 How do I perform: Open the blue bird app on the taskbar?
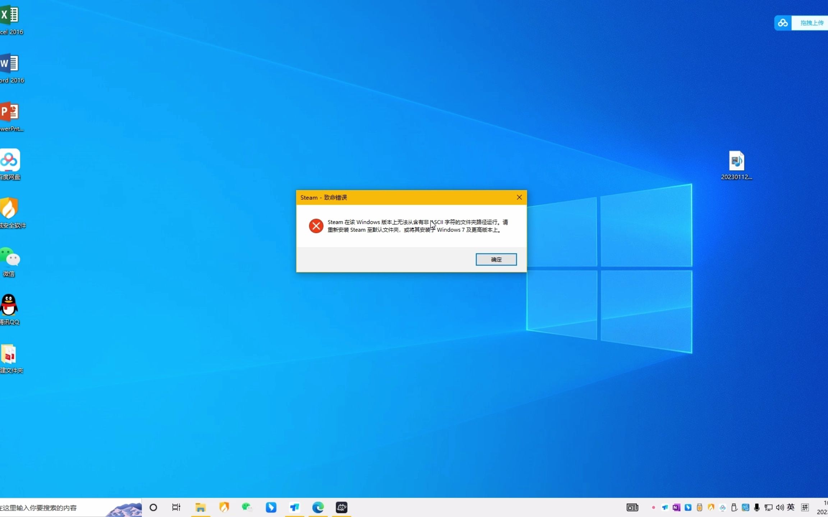click(295, 507)
